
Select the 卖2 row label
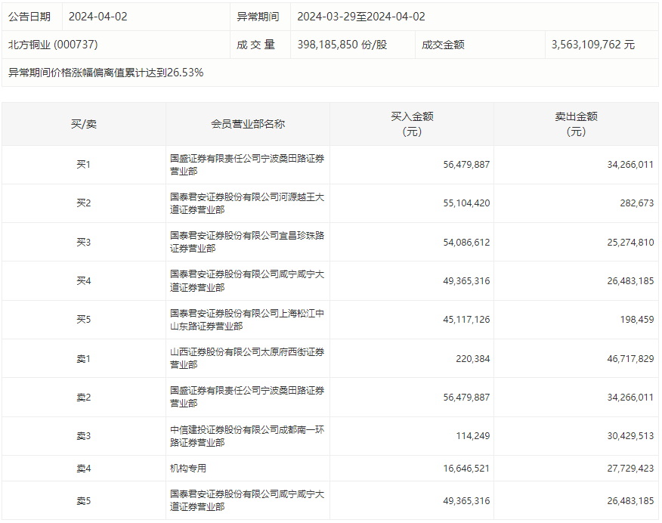tap(84, 398)
